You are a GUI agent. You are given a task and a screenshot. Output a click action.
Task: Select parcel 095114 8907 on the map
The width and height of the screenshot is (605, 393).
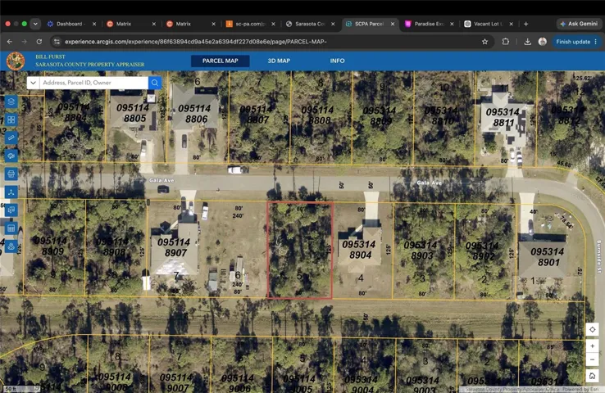pyautogui.click(x=174, y=247)
